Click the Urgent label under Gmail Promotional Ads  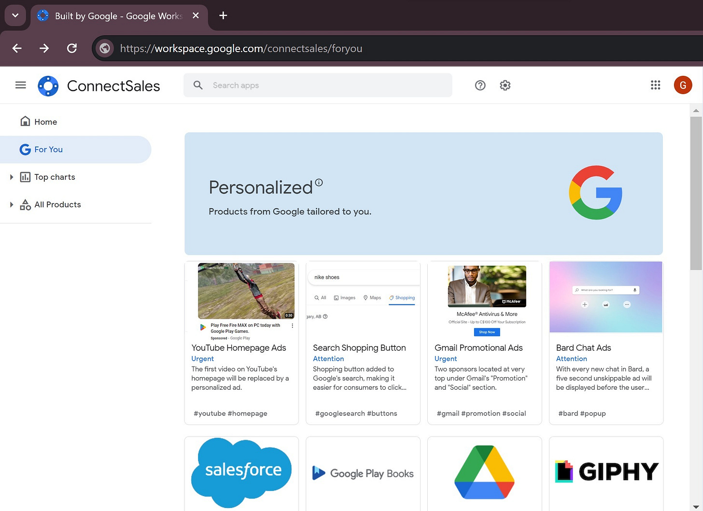(x=446, y=359)
